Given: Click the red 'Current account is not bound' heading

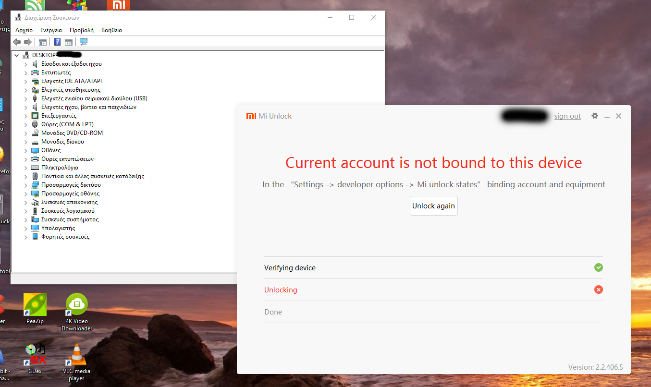Looking at the screenshot, I should point(433,163).
